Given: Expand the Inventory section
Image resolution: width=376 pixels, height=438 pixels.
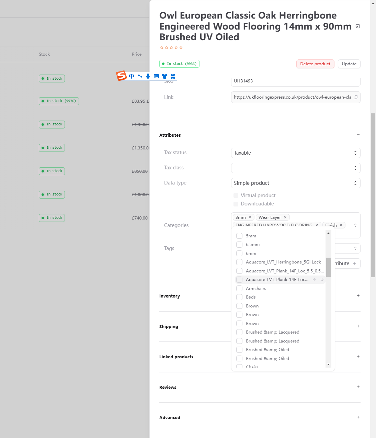Looking at the screenshot, I should coord(358,296).
